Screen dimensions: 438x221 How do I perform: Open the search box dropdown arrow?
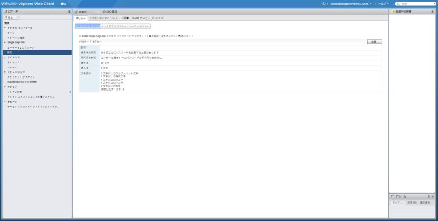point(435,4)
